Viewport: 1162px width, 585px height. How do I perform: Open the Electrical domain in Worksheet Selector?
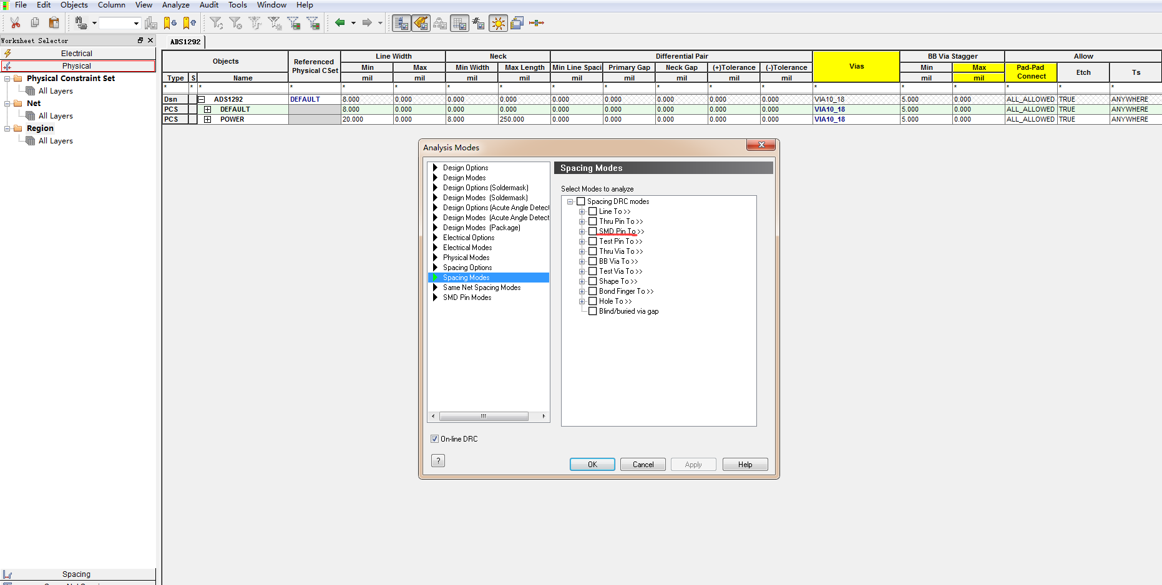[x=77, y=53]
